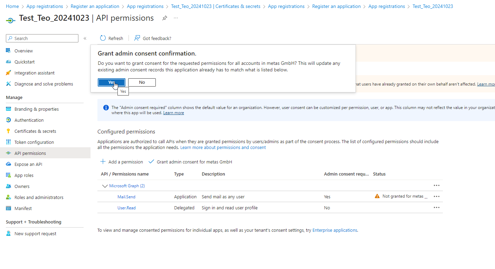The width and height of the screenshot is (495, 269).
Task: Click the Expose an API cloud icon
Action: (8, 164)
